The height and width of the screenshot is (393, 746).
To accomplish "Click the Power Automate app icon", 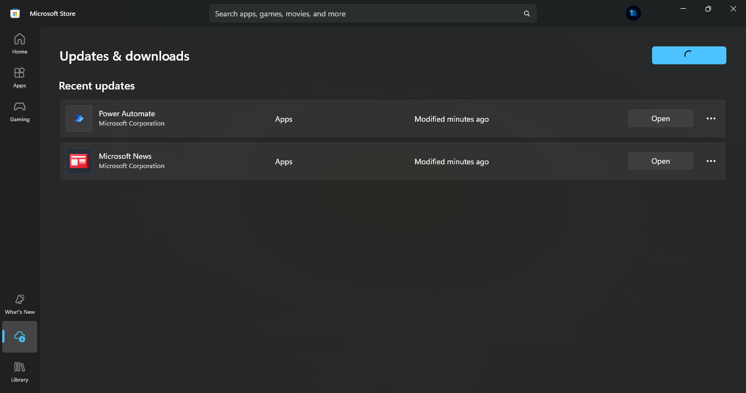I will pos(79,118).
